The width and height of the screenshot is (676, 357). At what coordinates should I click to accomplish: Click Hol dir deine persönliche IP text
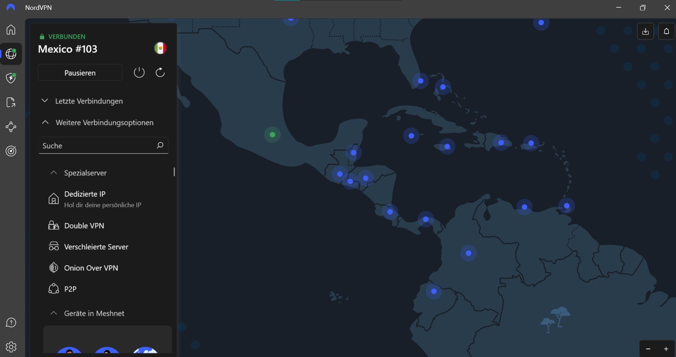tap(102, 205)
